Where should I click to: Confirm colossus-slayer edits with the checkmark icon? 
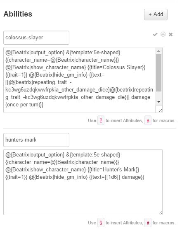point(155,34)
